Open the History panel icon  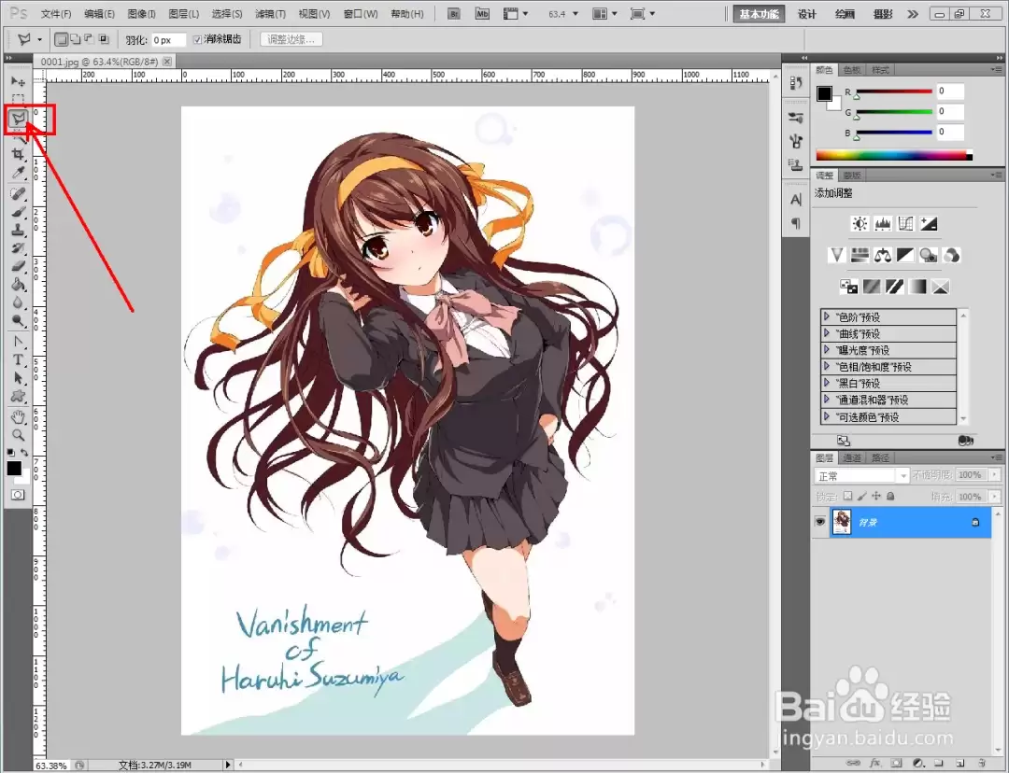[x=796, y=82]
